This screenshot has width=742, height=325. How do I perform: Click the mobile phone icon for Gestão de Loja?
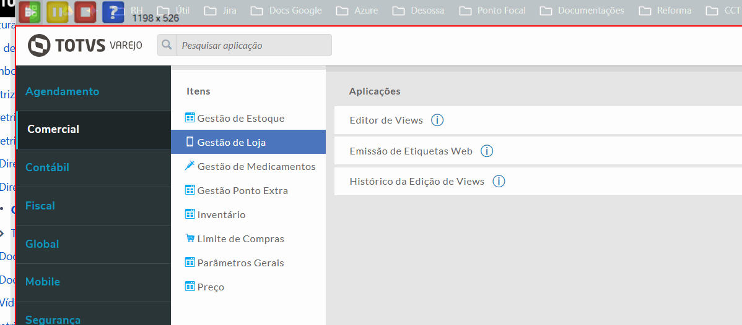point(190,142)
